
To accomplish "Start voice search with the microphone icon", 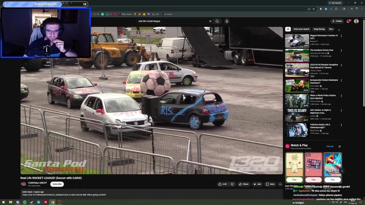I will (x=227, y=21).
